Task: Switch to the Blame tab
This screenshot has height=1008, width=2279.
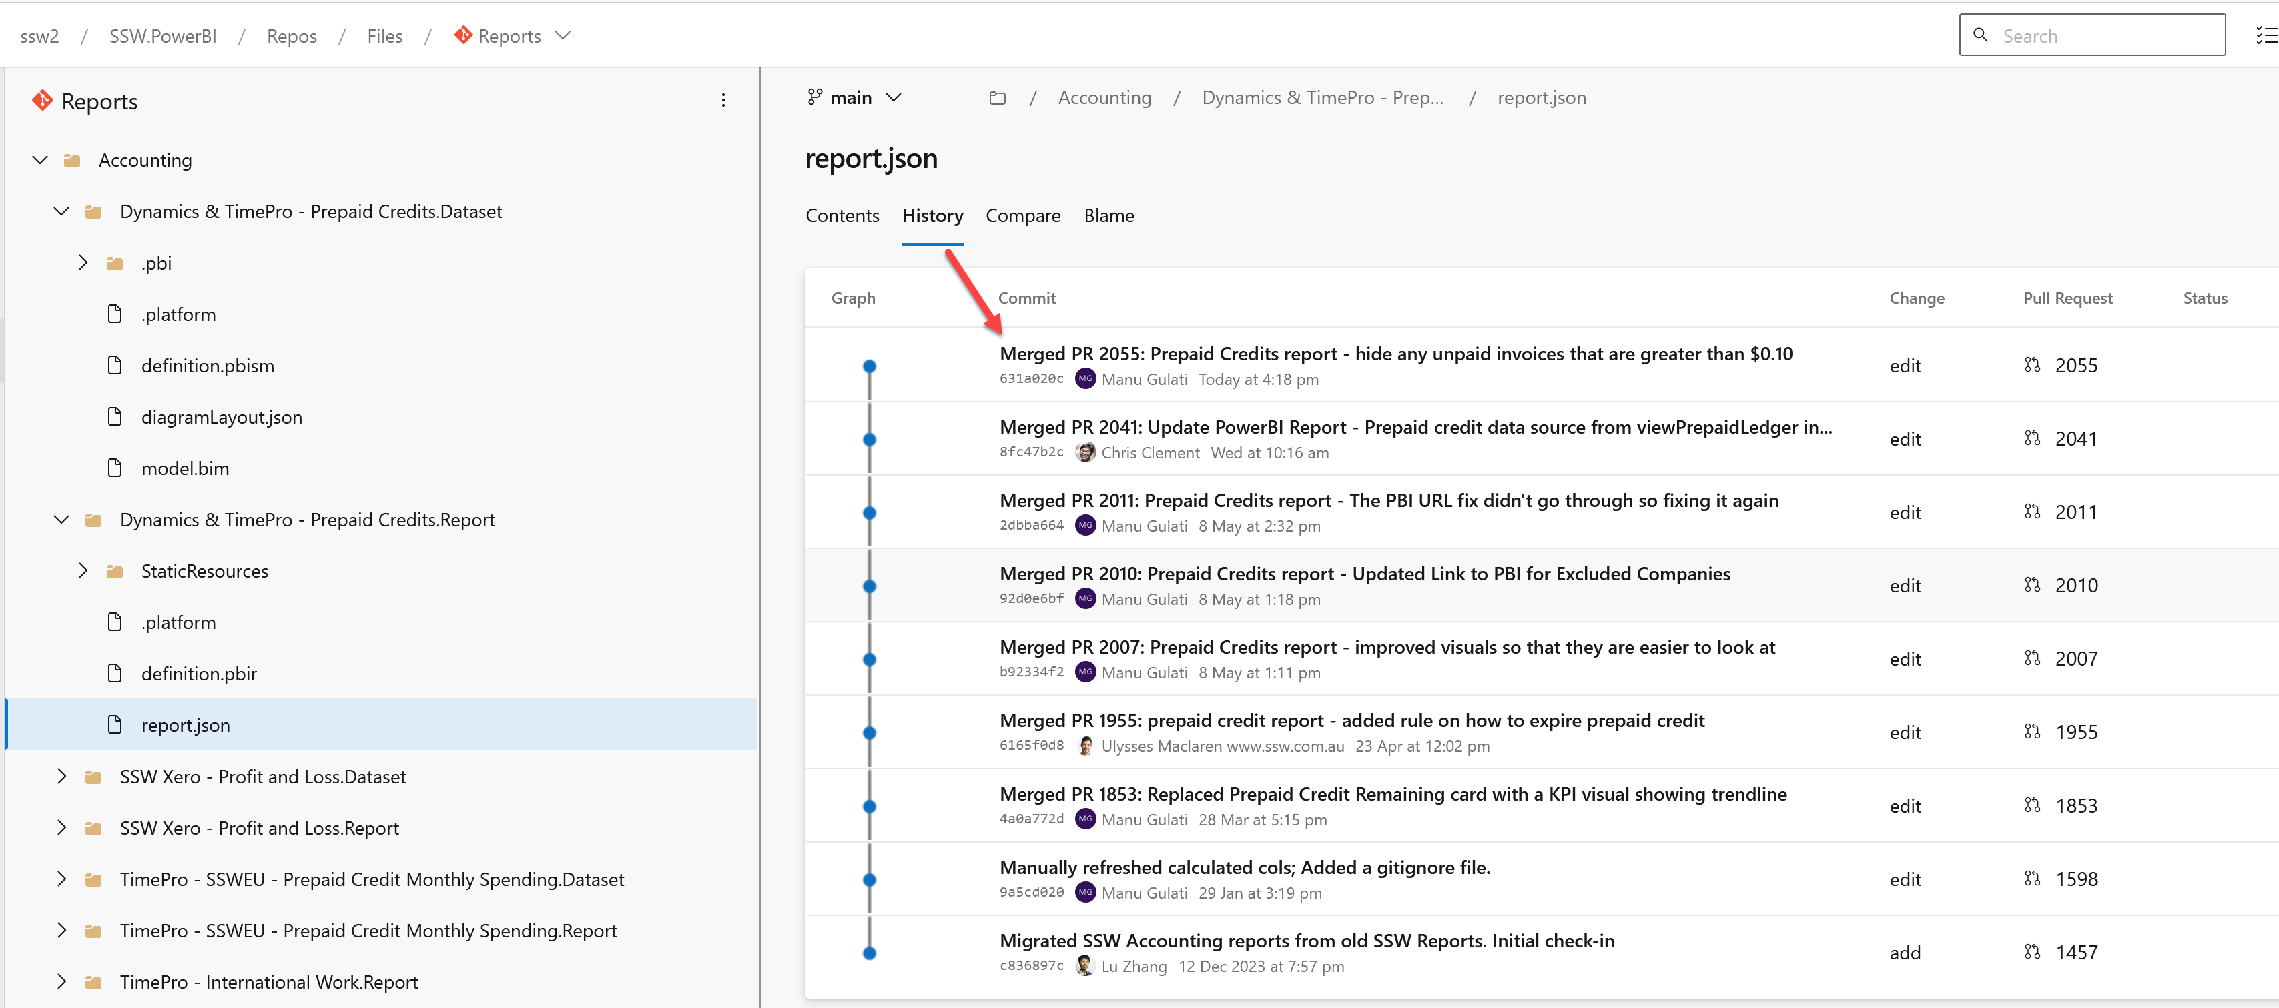Action: [x=1108, y=215]
